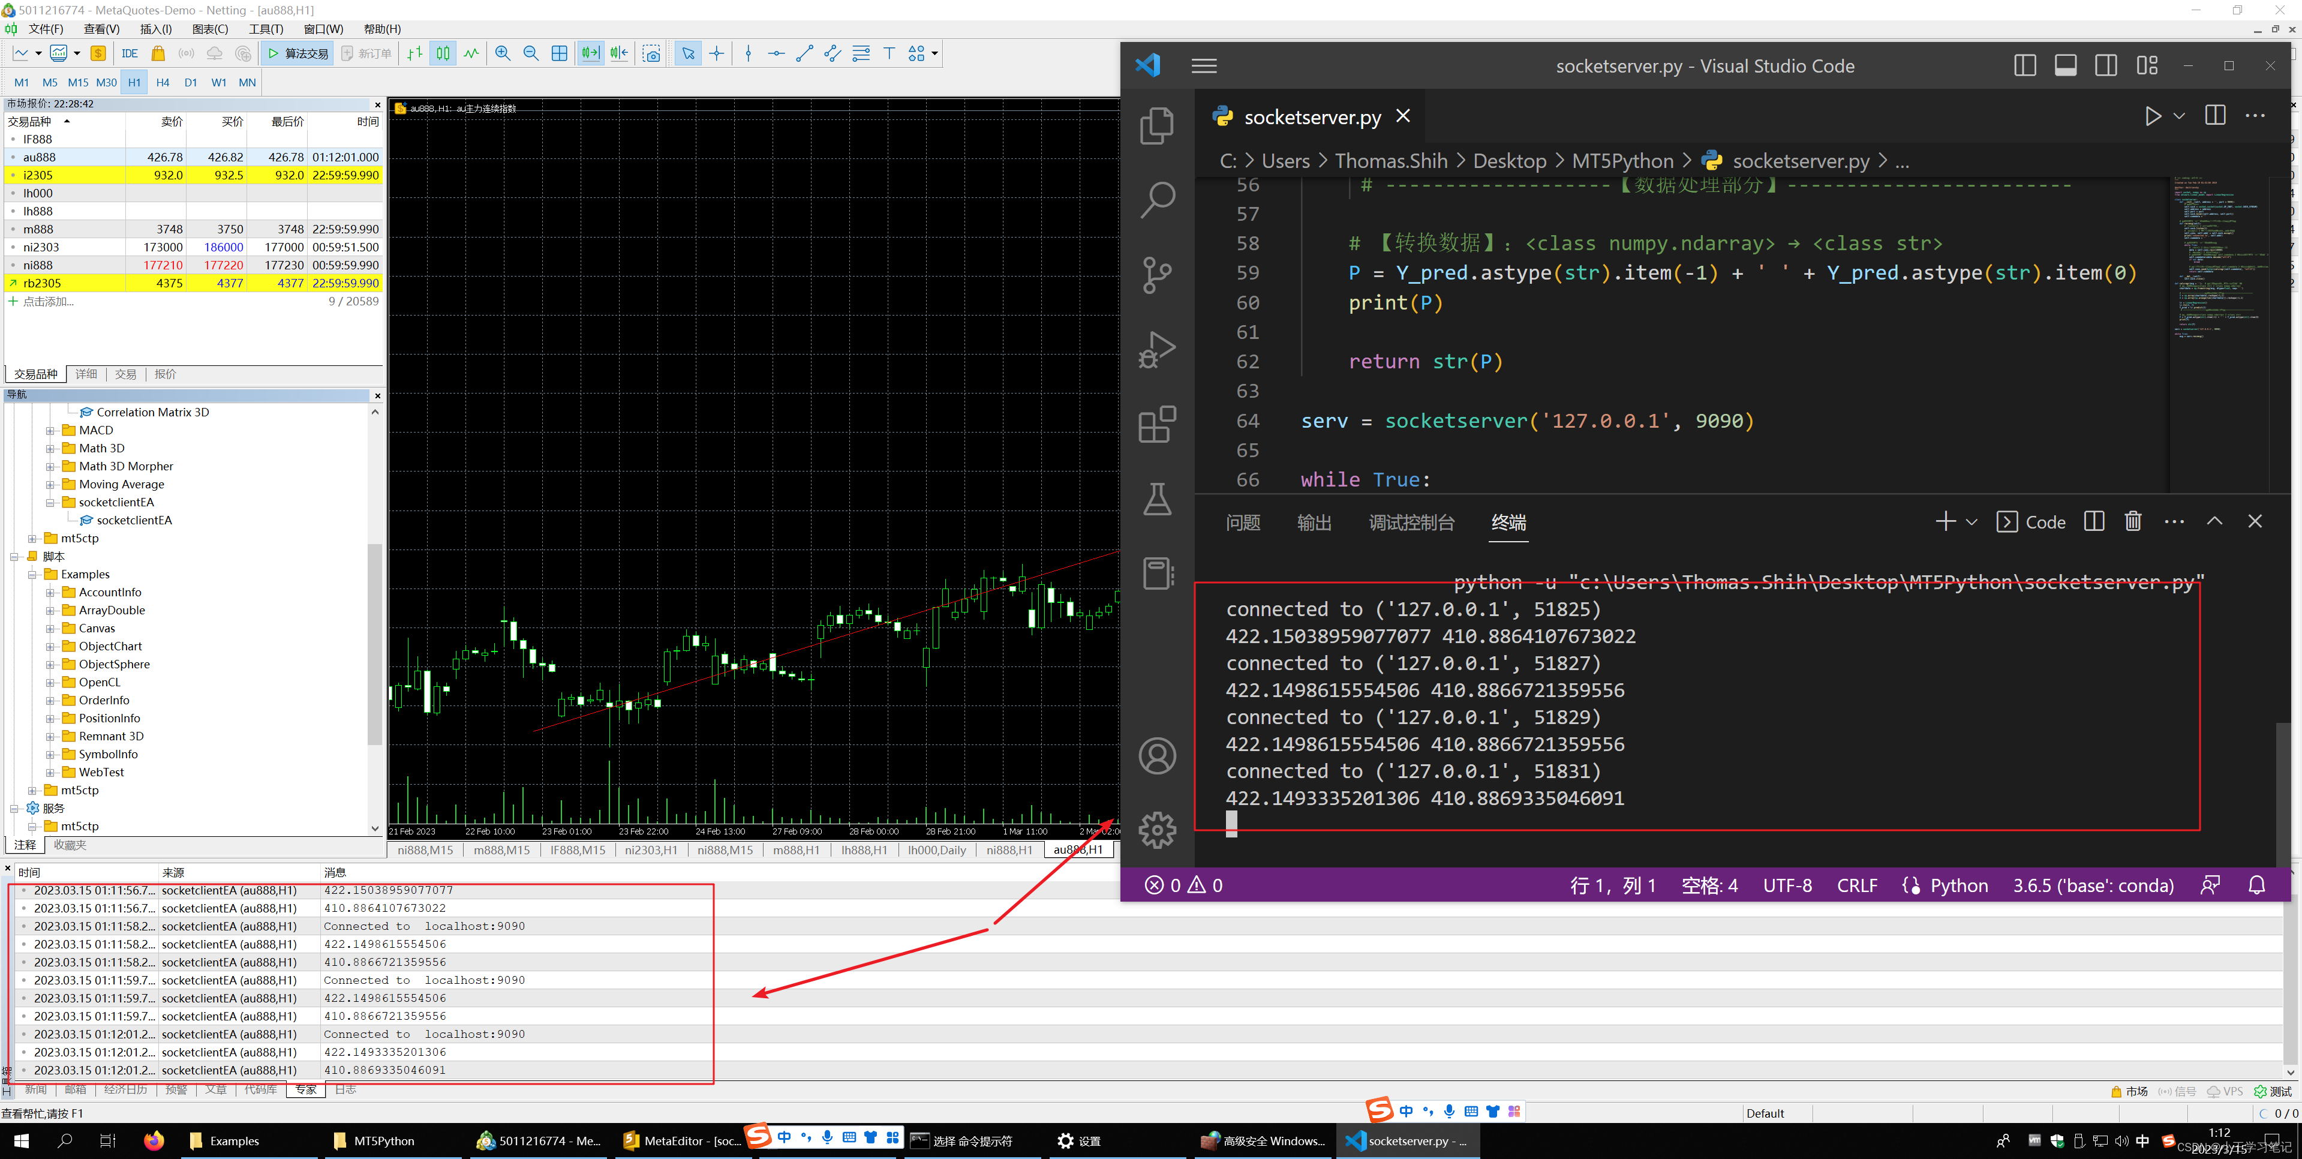Expand the MACD folder in navigator
2302x1159 pixels.
[x=51, y=431]
